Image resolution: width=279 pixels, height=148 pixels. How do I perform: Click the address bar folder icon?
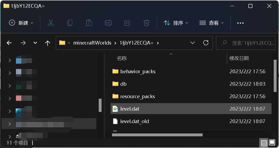click(x=62, y=43)
